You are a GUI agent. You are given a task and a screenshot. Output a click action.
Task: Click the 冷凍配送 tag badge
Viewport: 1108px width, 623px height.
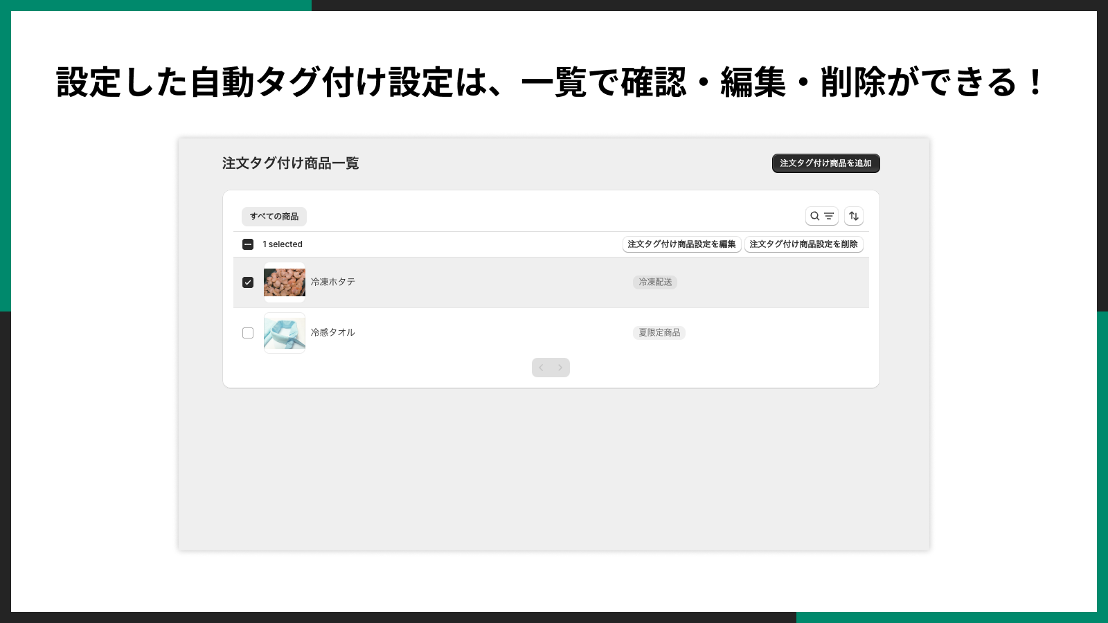pyautogui.click(x=654, y=282)
